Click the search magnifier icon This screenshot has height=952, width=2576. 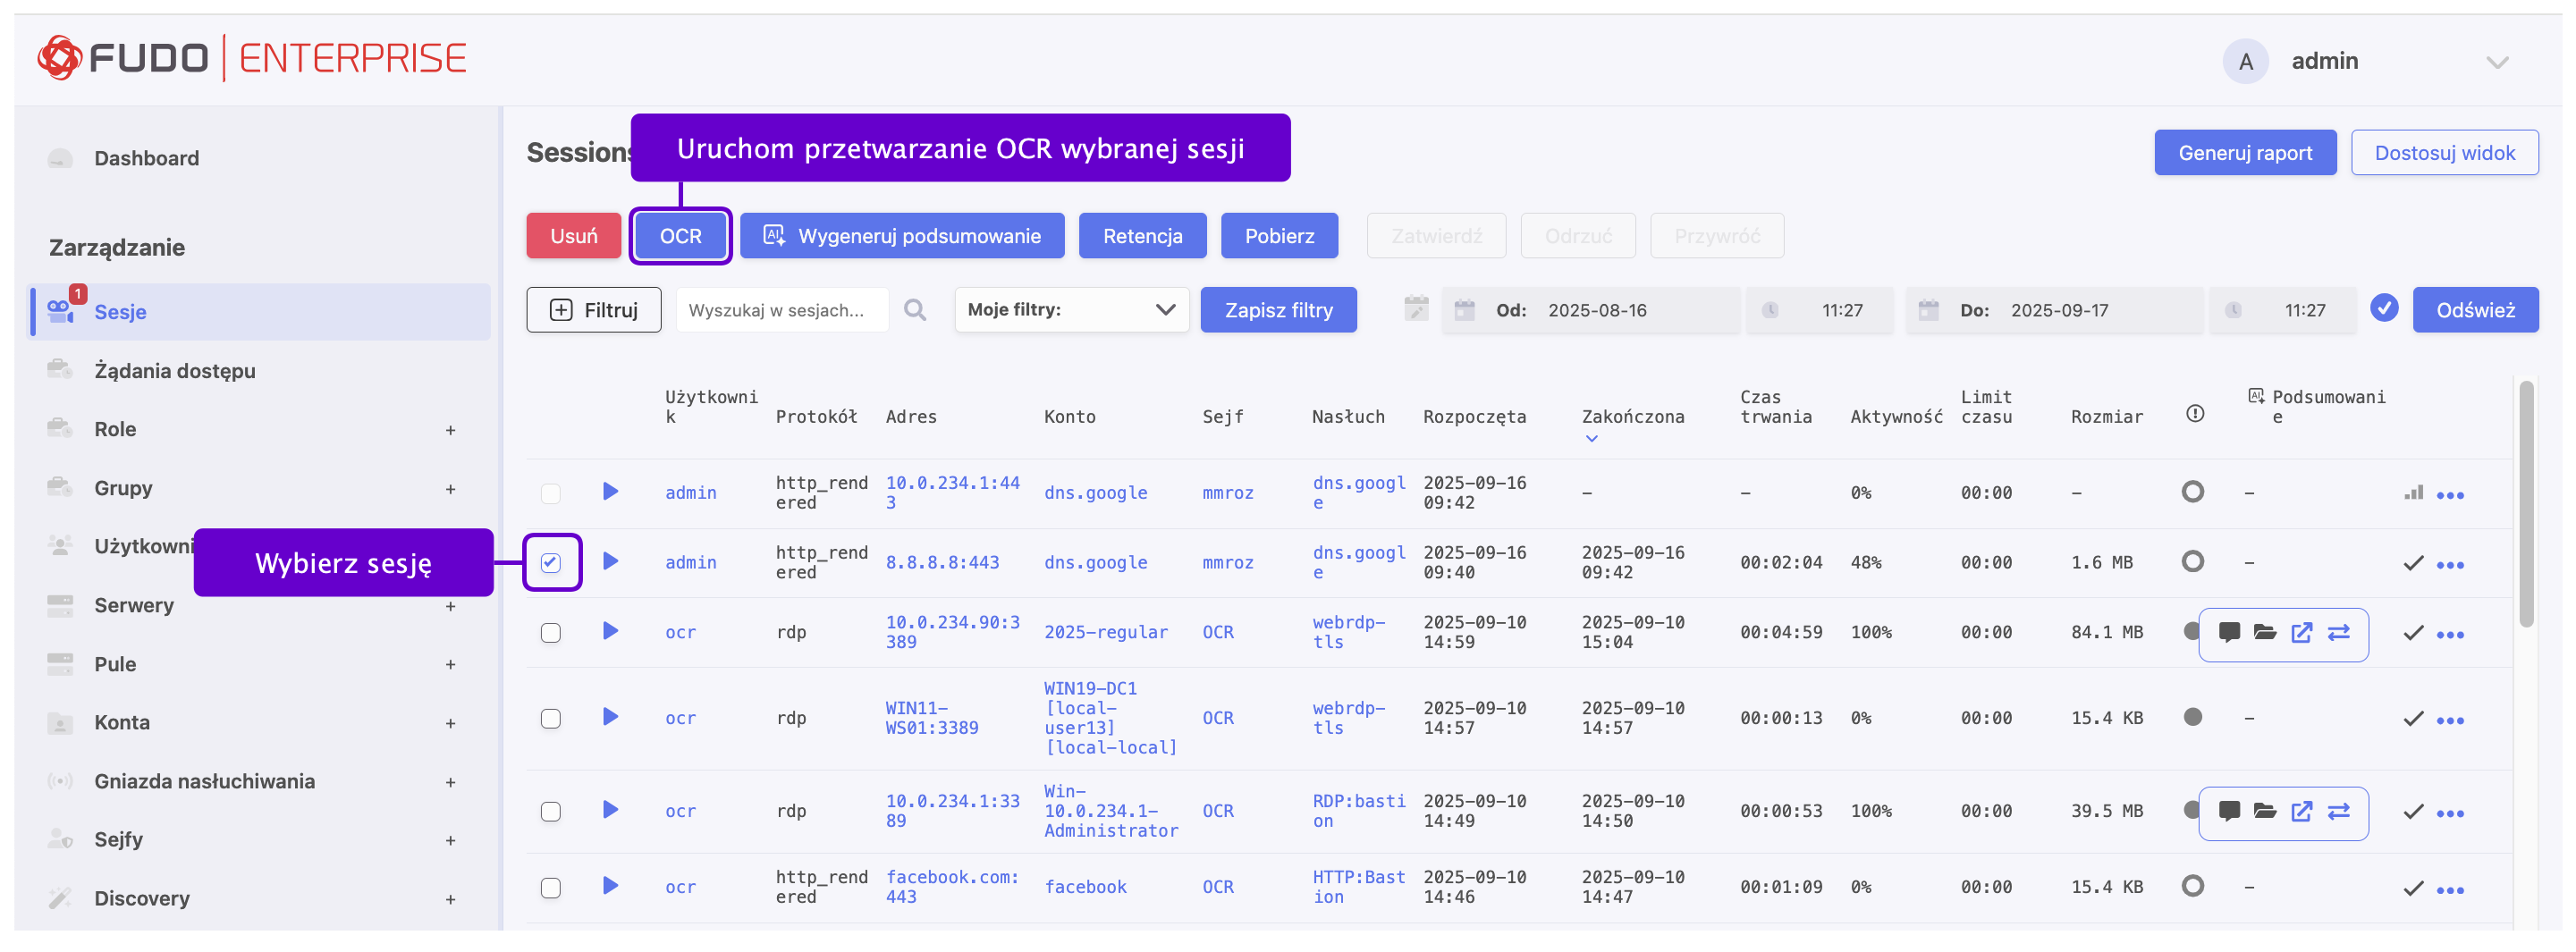click(x=914, y=310)
